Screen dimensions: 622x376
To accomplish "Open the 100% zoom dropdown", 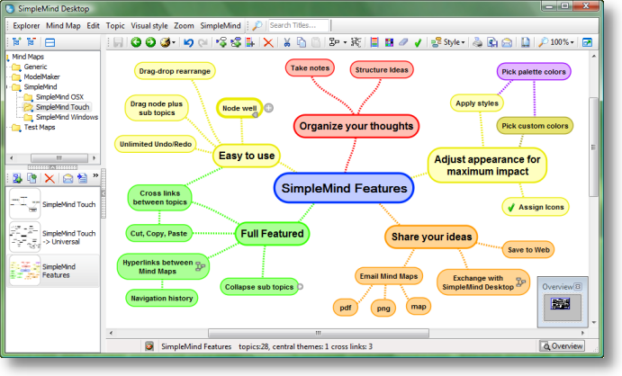I will point(556,42).
